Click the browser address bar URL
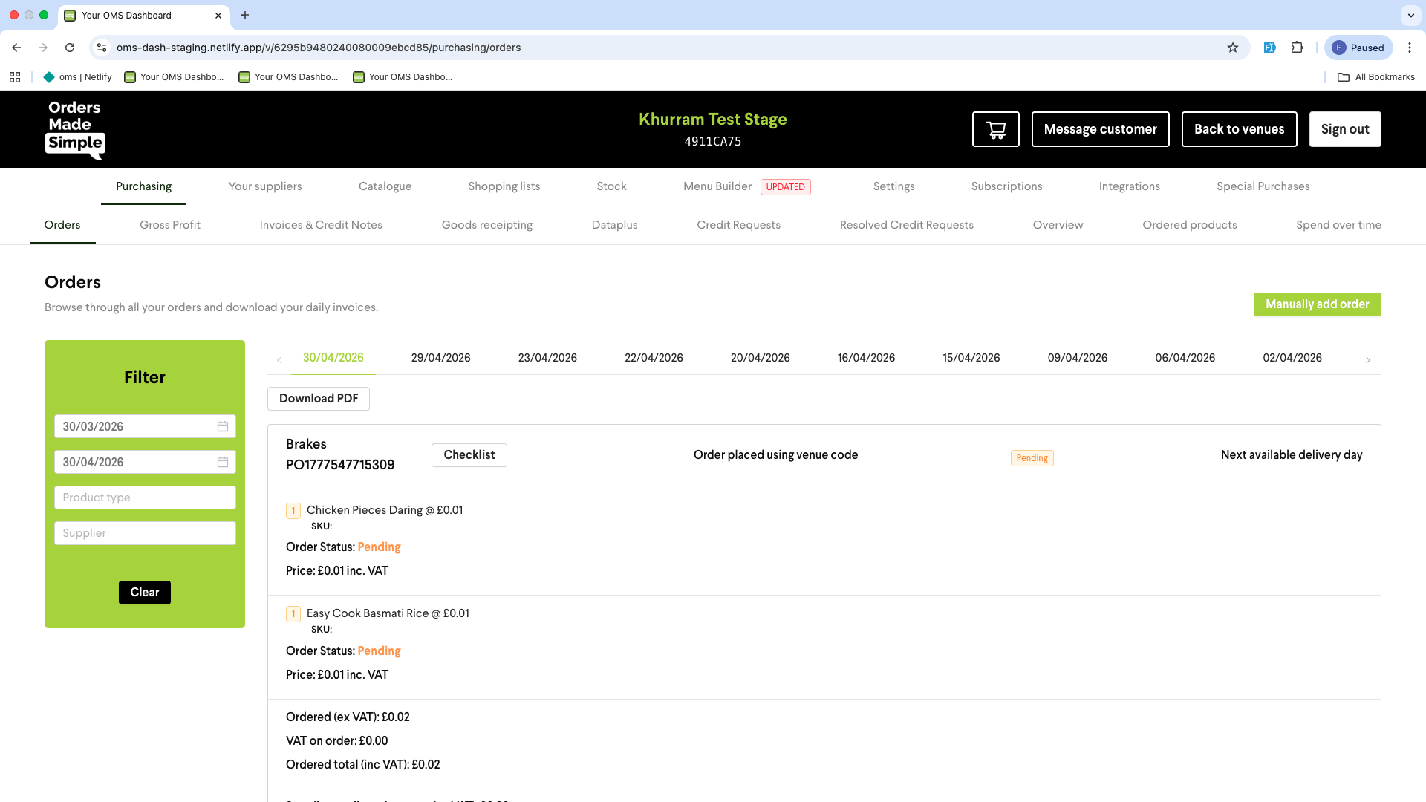This screenshot has height=802, width=1426. pos(319,48)
